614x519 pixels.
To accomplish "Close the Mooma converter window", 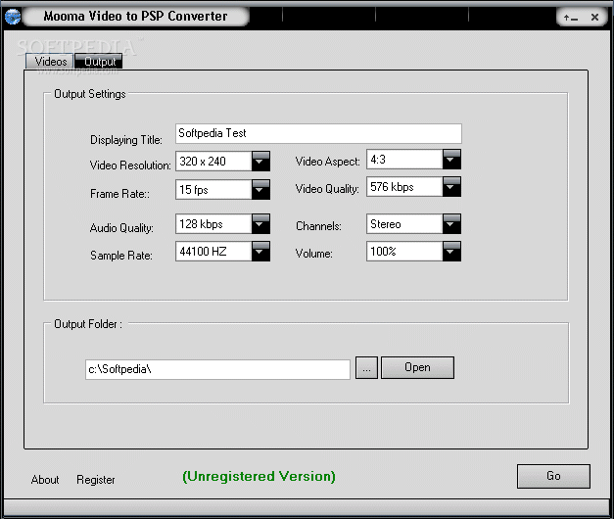I will click(594, 18).
